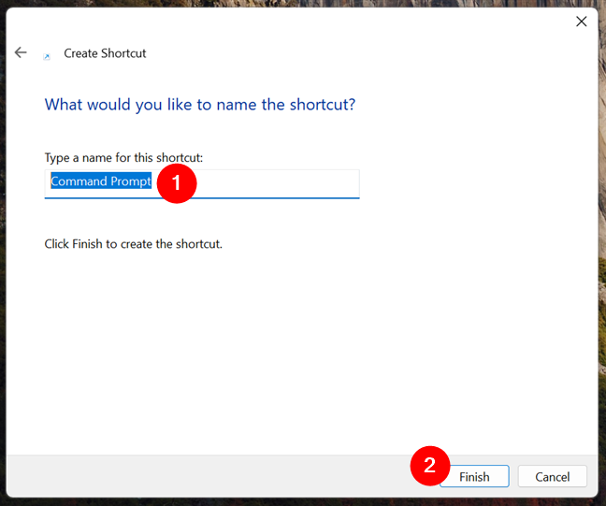606x506 pixels.
Task: Close the Create Shortcut dialog with X
Action: point(582,22)
